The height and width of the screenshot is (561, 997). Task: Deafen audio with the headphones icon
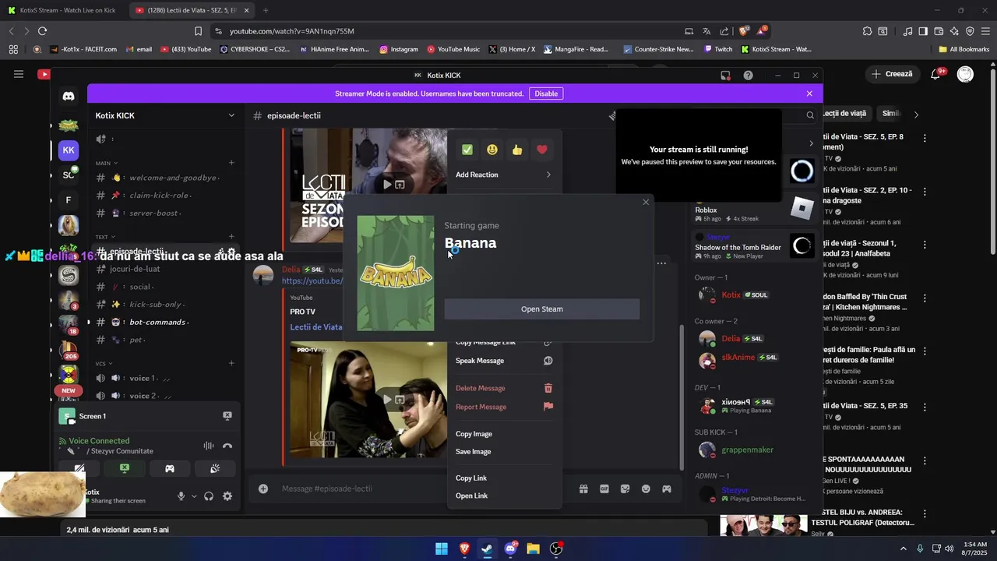tap(209, 496)
